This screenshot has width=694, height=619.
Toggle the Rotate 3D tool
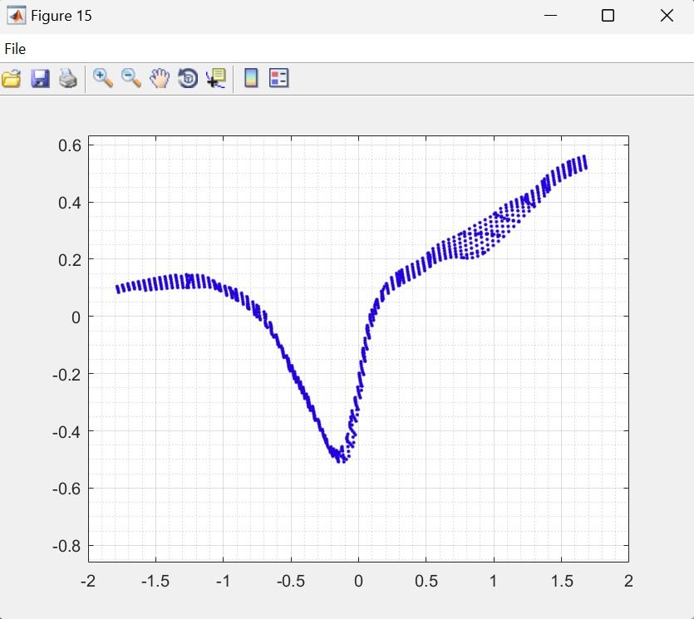pos(188,79)
